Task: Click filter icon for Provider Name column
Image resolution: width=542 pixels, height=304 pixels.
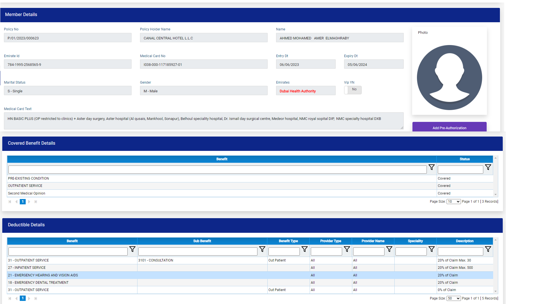Action: [x=389, y=249]
